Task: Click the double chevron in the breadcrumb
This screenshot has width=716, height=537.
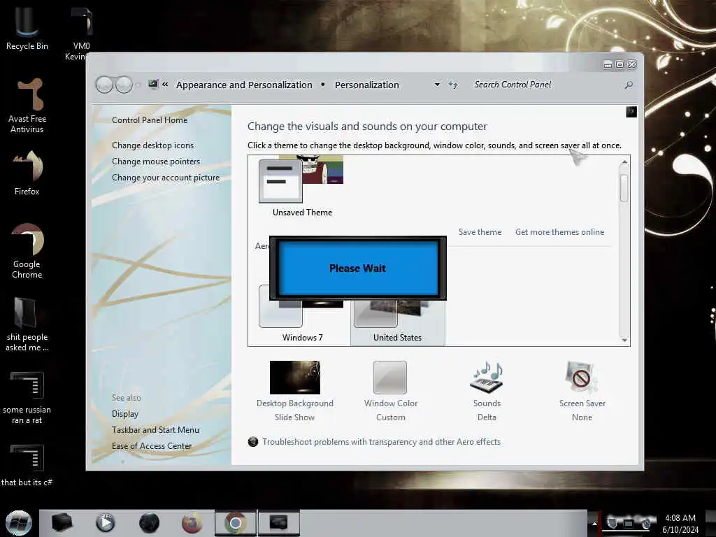Action: 165,85
